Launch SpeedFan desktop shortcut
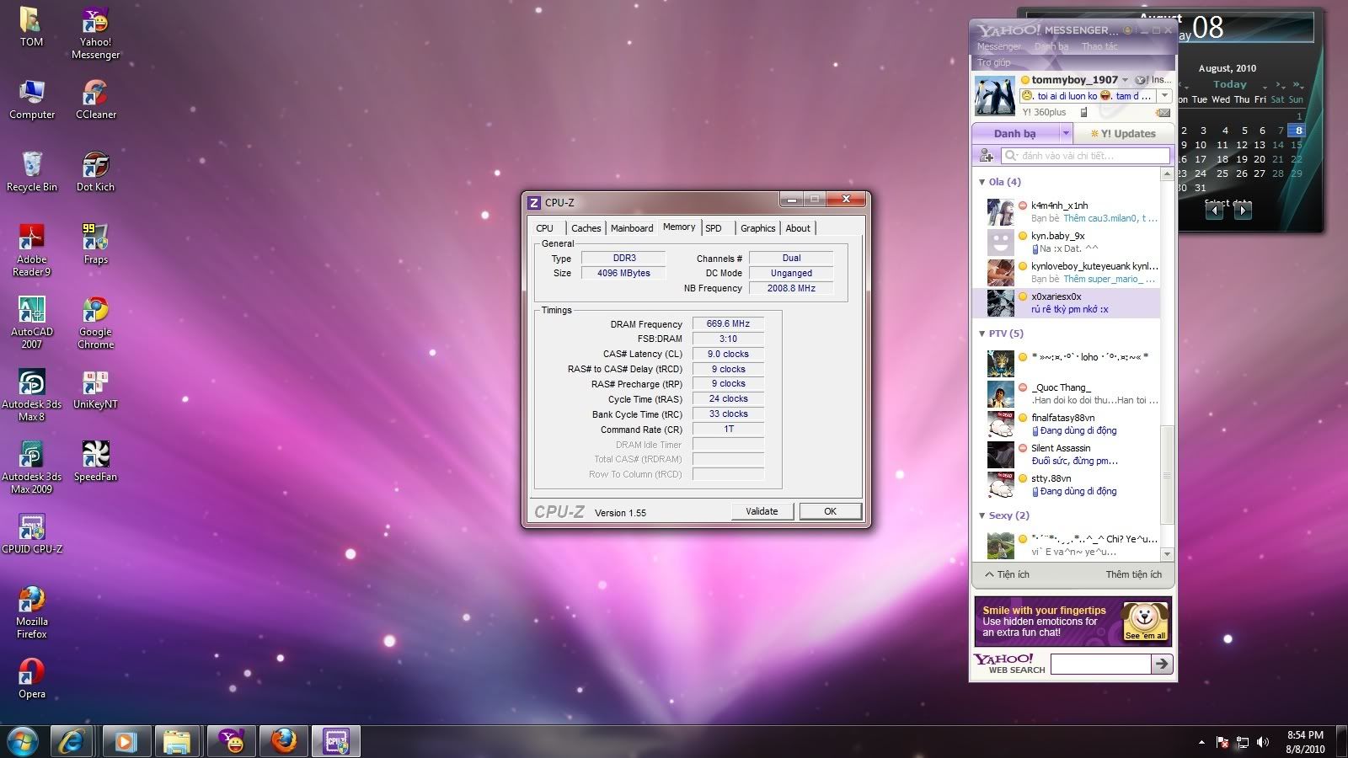The image size is (1348, 758). click(x=95, y=462)
